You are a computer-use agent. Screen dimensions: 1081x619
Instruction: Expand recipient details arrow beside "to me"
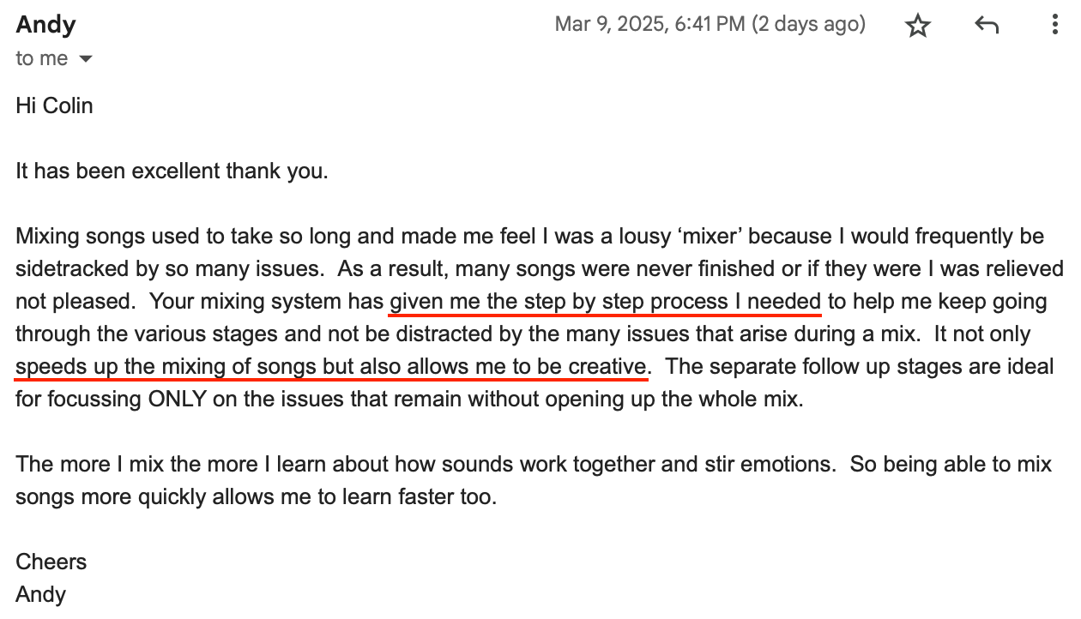(x=85, y=59)
